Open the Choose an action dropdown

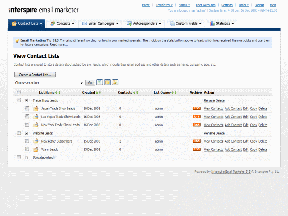tap(49, 83)
